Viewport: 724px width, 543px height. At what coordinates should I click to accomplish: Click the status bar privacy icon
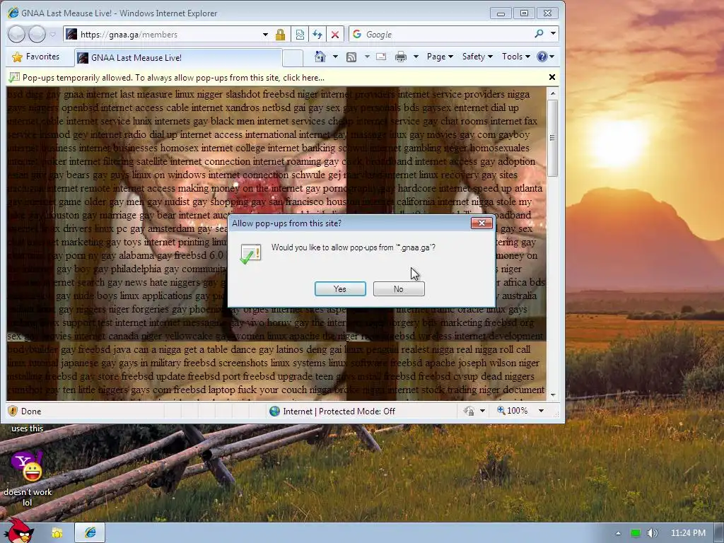click(469, 411)
